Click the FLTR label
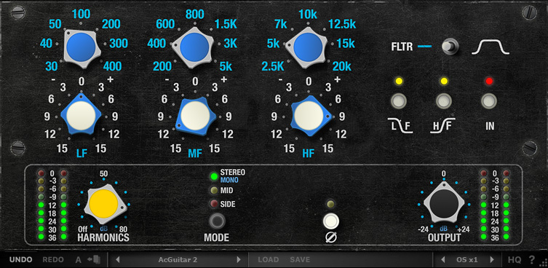The height and width of the screenshot is (268, 548). coord(402,47)
